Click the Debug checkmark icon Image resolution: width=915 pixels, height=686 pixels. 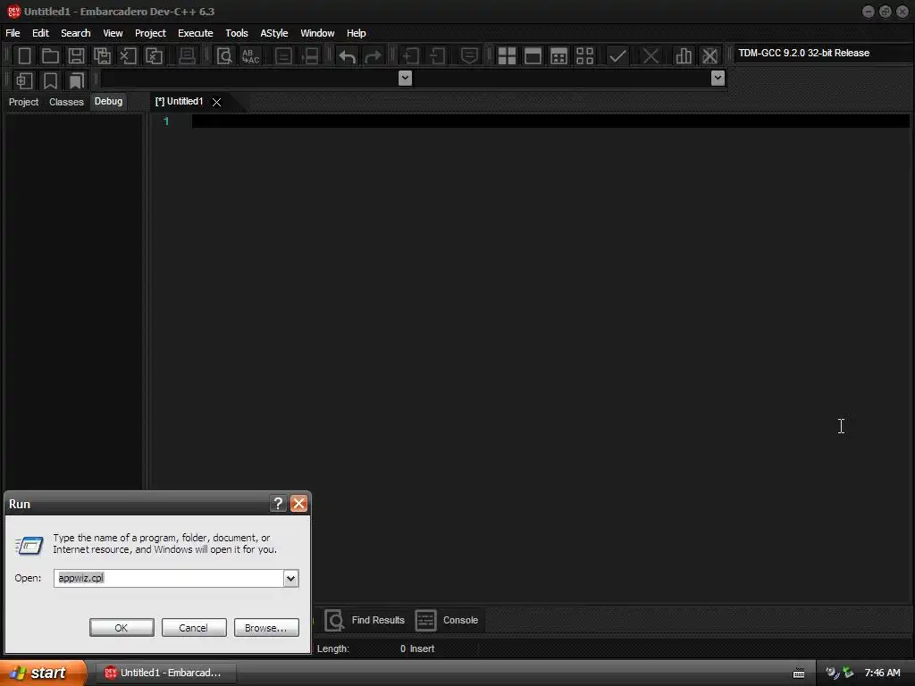pos(617,56)
